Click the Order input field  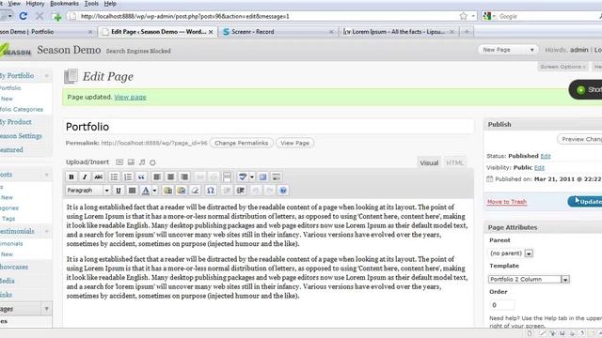pos(501,305)
